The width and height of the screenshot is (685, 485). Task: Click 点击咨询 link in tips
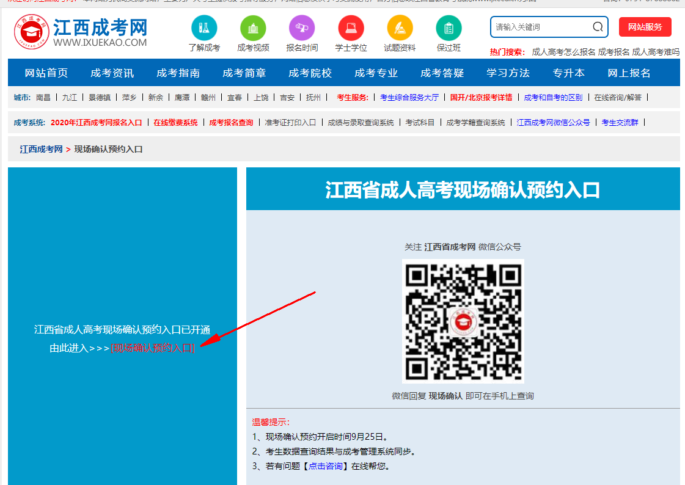point(326,466)
